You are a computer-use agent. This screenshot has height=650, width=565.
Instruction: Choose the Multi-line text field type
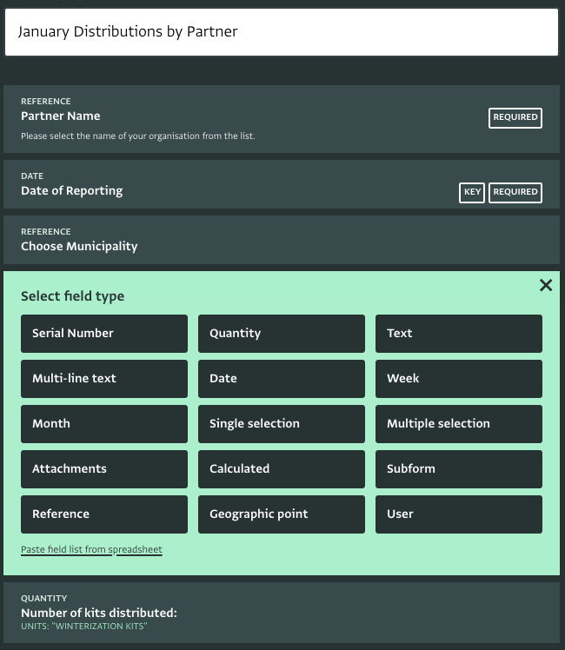[x=104, y=379]
